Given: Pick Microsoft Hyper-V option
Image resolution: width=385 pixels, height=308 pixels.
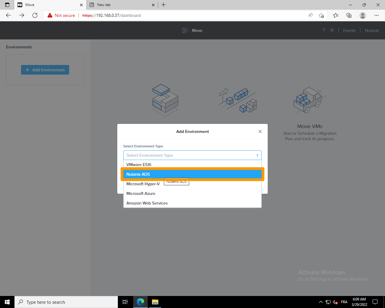Looking at the screenshot, I should click(x=143, y=184).
